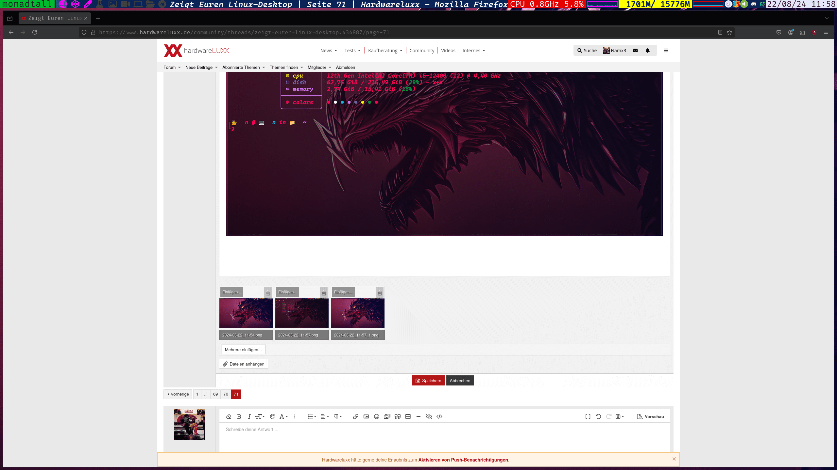Open the paragraph format dropdown

coord(338,416)
